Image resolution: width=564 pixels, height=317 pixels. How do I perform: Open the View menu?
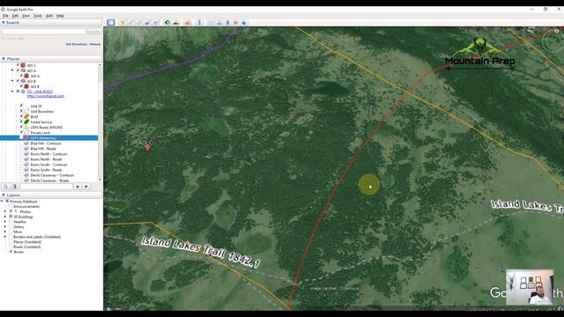point(26,16)
